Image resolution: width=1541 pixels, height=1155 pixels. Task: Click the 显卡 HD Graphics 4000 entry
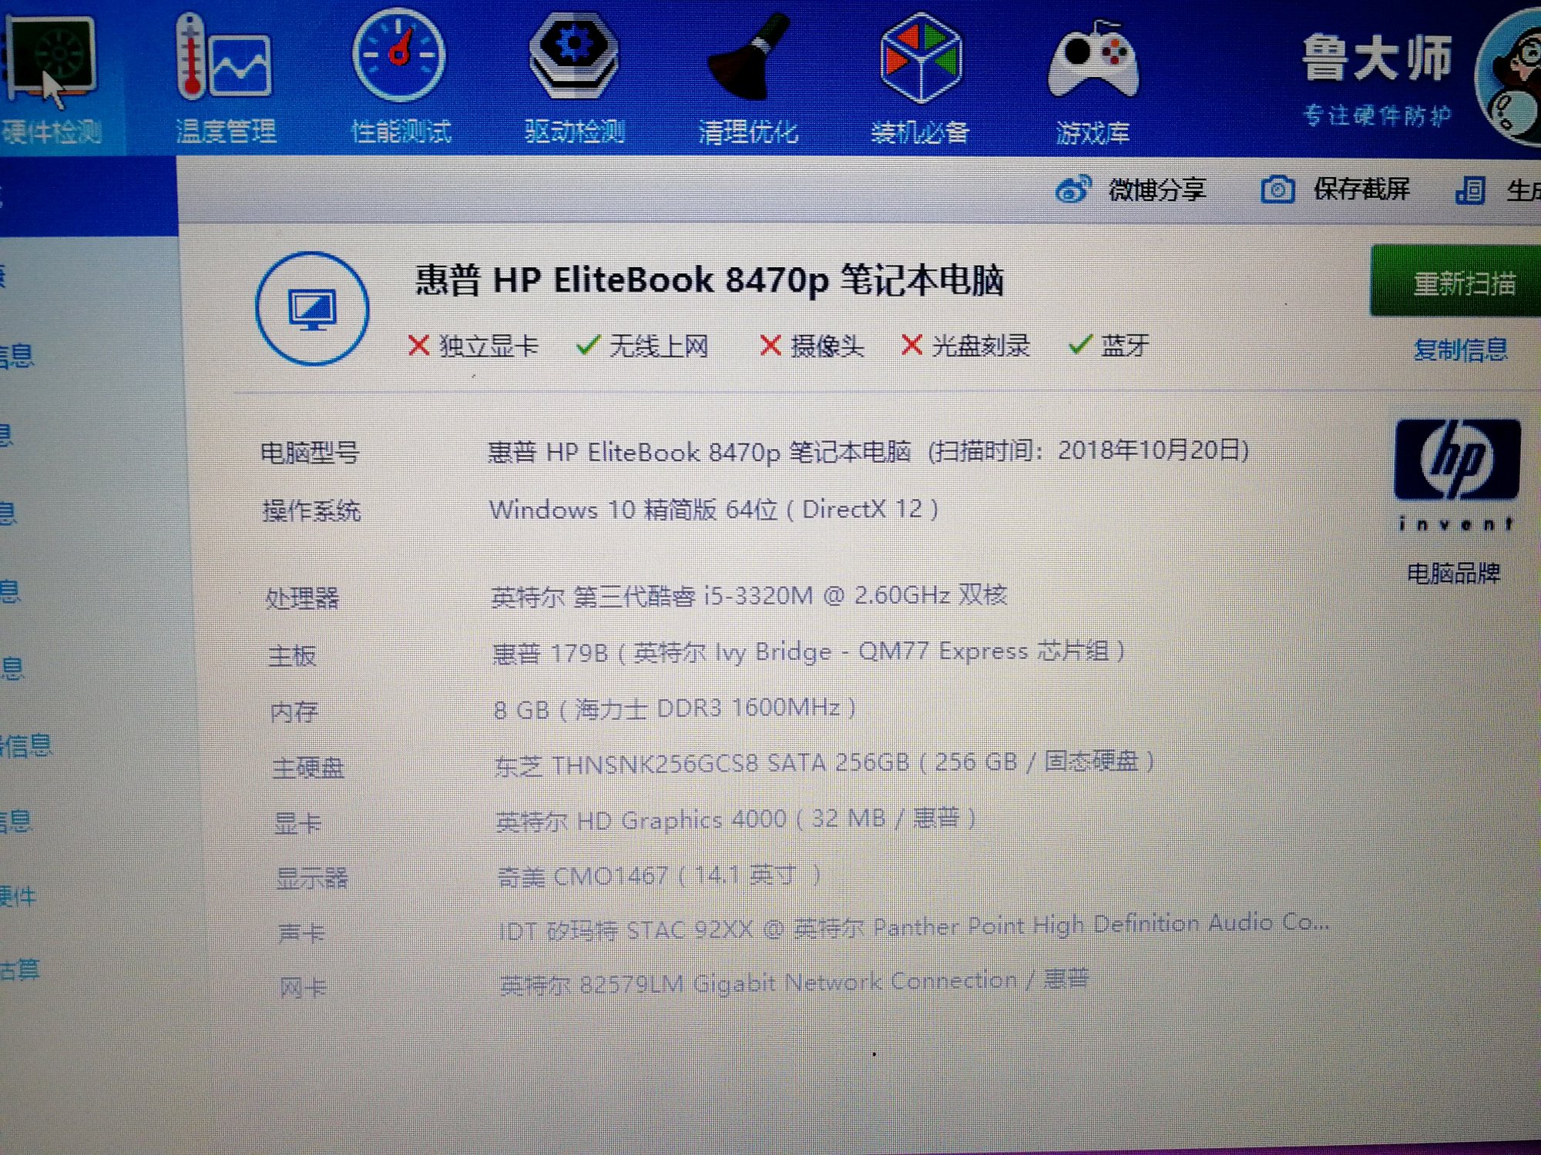[735, 819]
